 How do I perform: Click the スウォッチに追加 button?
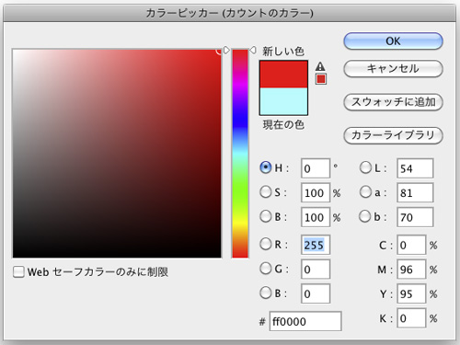point(393,102)
